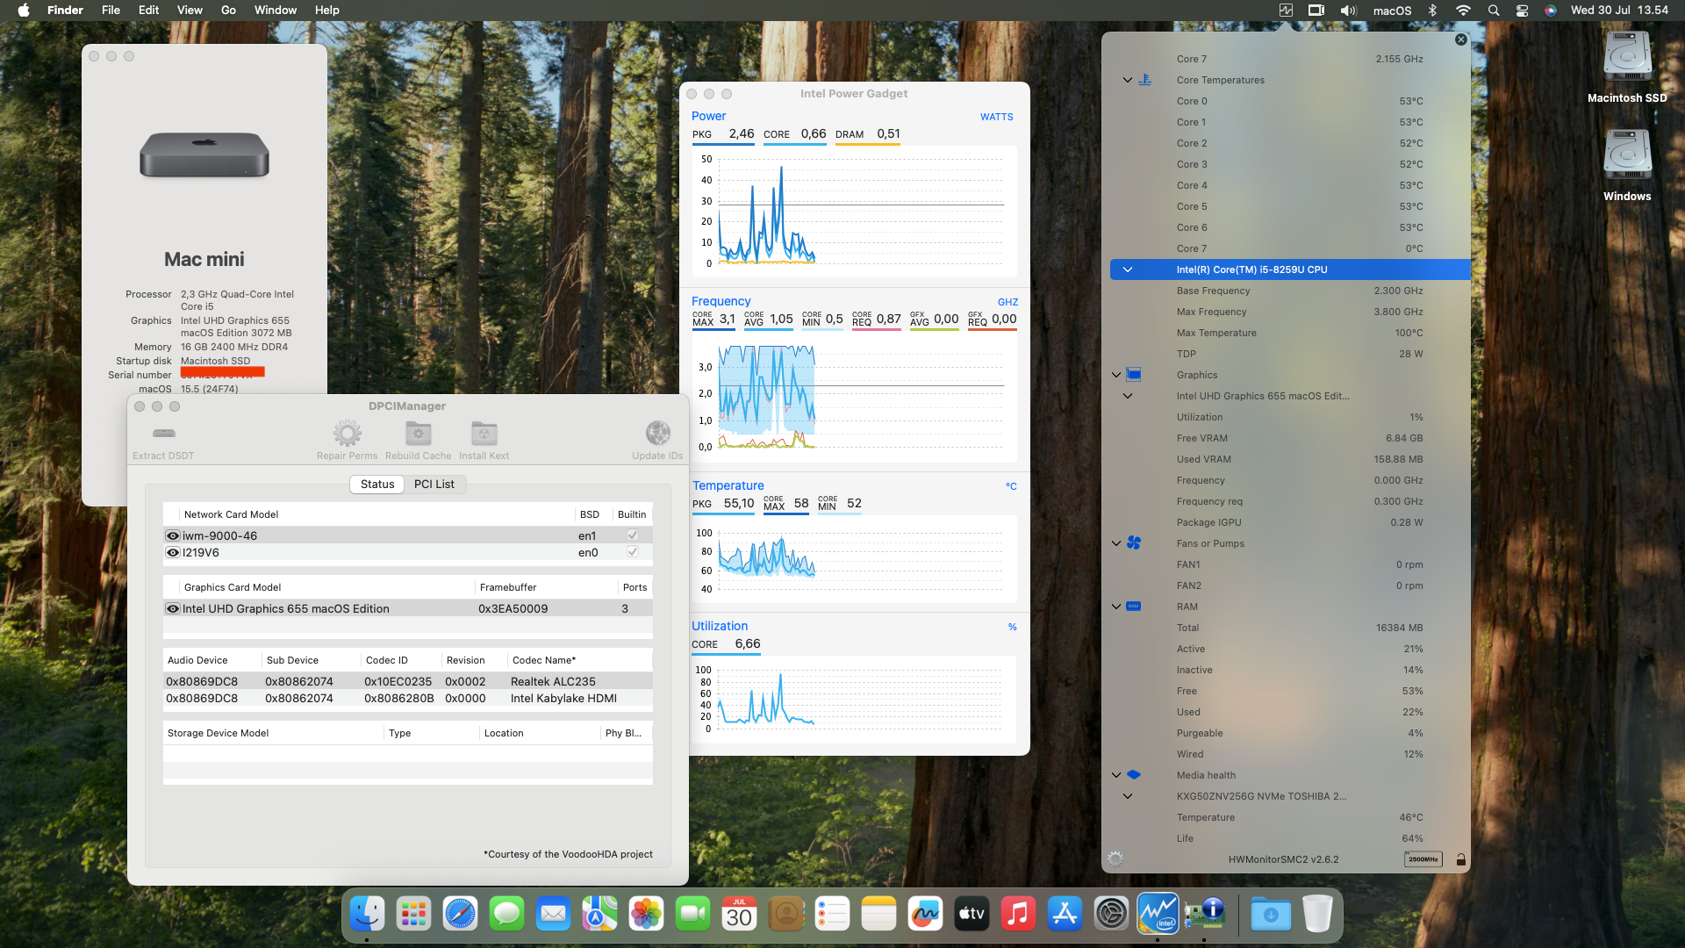Click the VoodooHDA project courtesy link
The image size is (1685, 948).
(567, 853)
